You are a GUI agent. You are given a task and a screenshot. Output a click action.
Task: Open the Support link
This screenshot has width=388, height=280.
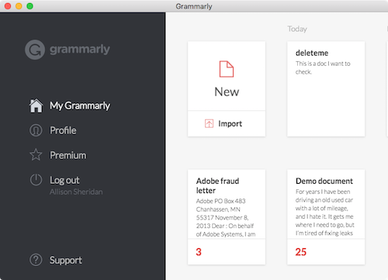[66, 260]
